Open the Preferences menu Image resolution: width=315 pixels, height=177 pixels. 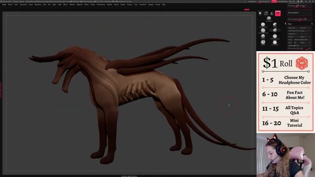pyautogui.click(x=101, y=4)
